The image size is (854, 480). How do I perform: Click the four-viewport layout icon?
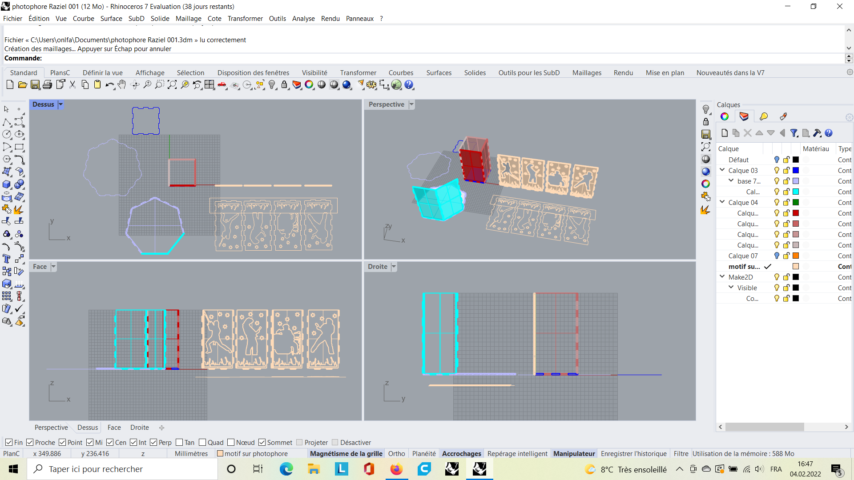[x=209, y=84]
